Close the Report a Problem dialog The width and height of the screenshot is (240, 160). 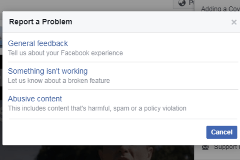point(234,22)
